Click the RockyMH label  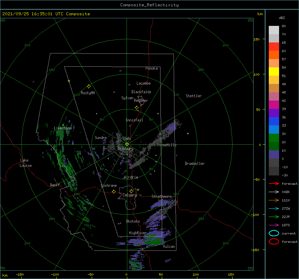[x=88, y=93]
